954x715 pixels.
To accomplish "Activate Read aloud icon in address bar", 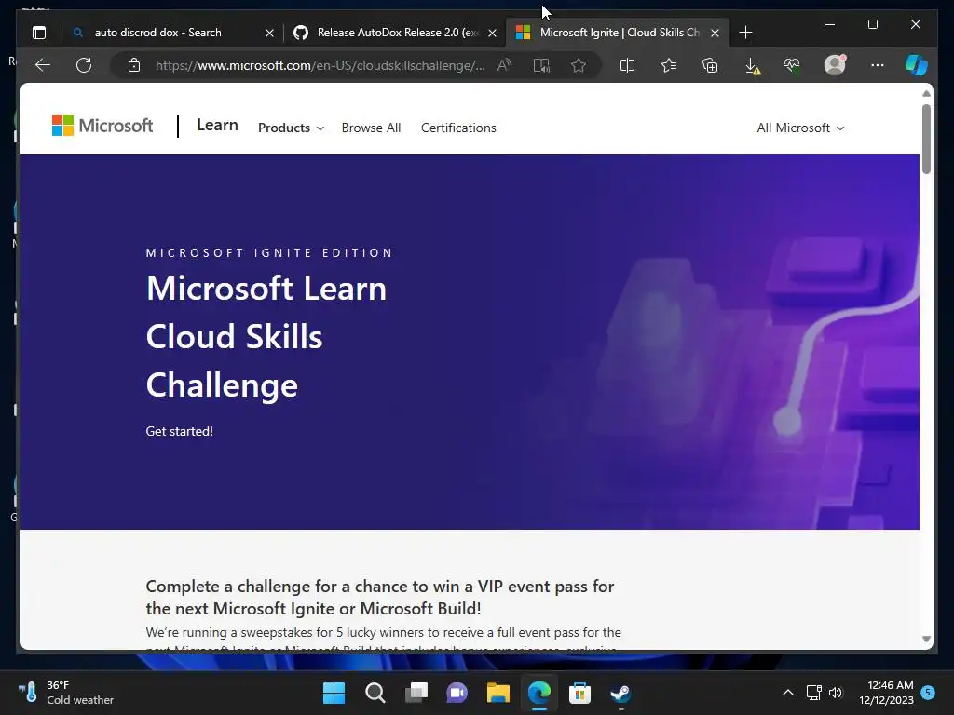I will 504,65.
